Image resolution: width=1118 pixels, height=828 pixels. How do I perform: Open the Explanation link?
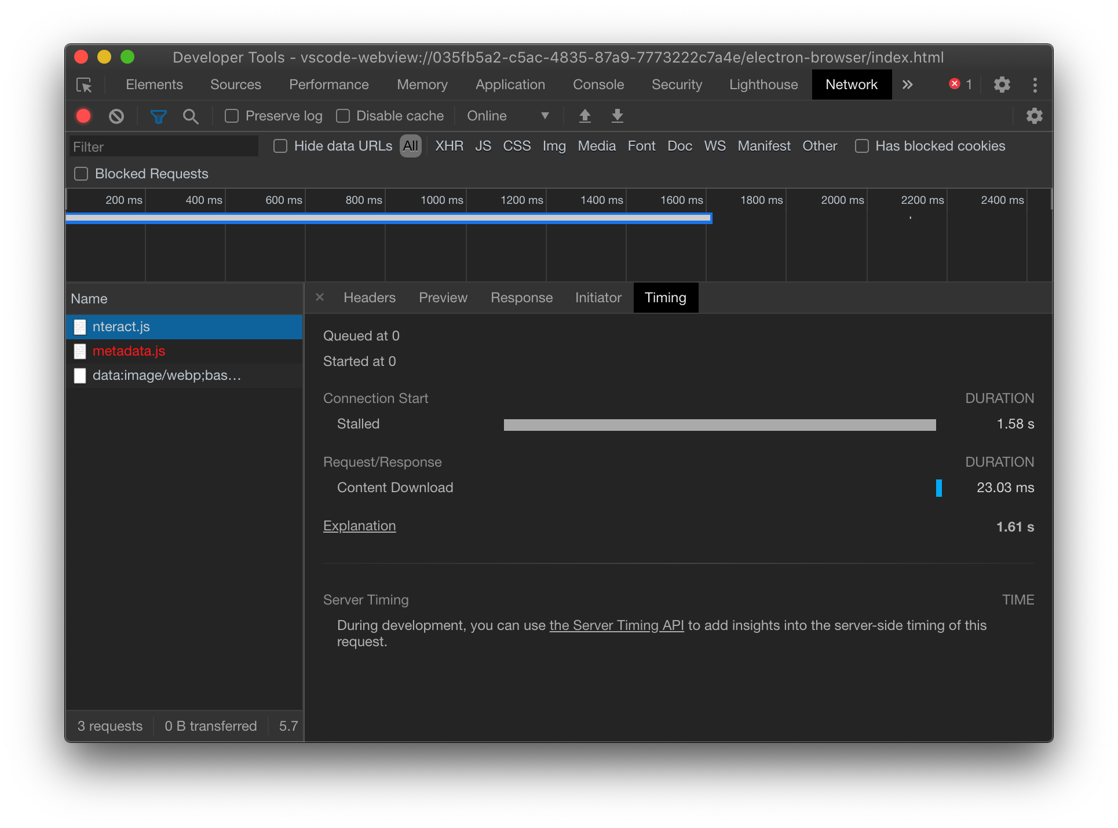pyautogui.click(x=359, y=526)
